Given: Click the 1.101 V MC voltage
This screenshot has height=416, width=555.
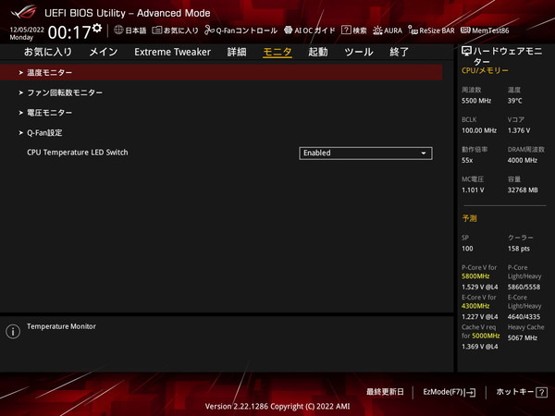Looking at the screenshot, I should (473, 190).
